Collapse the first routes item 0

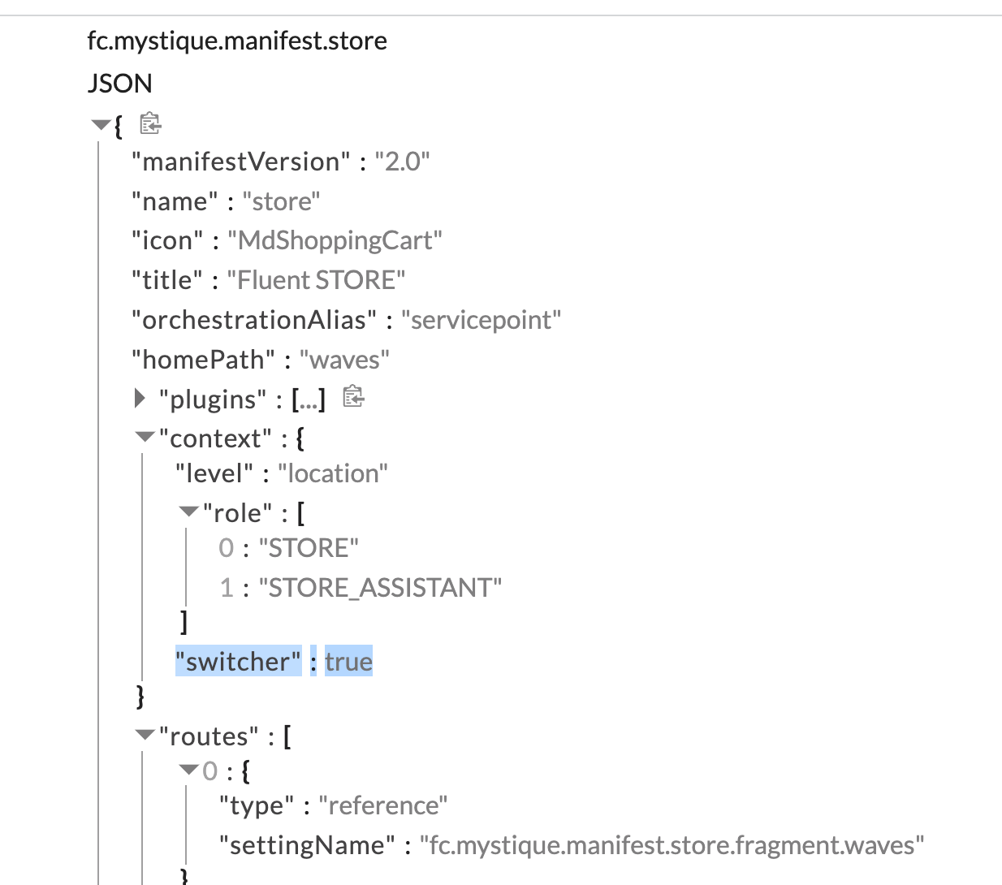coord(188,770)
